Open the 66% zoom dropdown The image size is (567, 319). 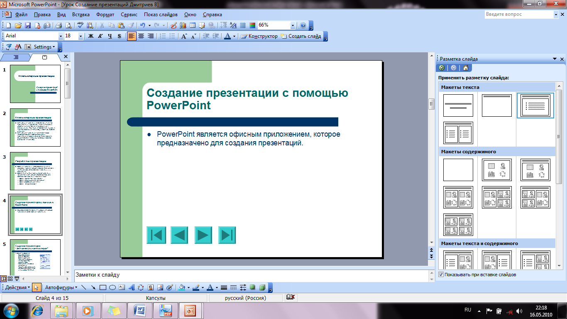point(293,25)
